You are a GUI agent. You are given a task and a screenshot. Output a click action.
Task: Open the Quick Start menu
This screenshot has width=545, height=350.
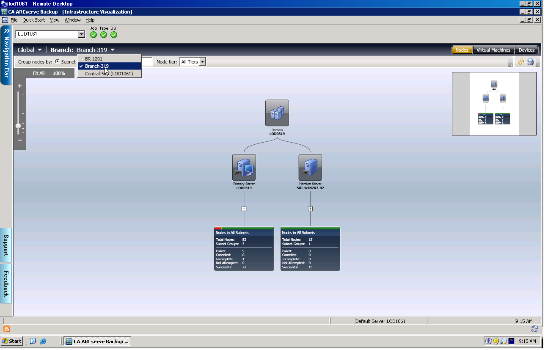(x=33, y=19)
